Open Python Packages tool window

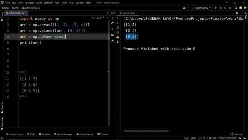(x=63, y=134)
